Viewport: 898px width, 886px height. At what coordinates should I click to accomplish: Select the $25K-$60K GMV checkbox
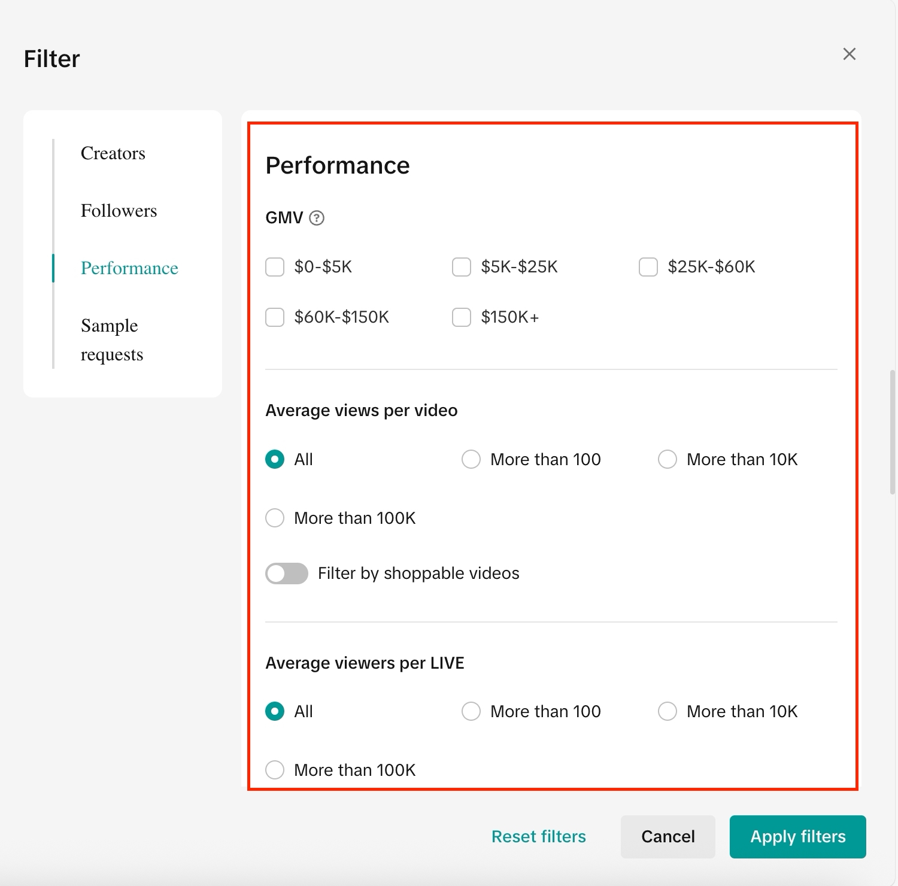click(x=648, y=267)
